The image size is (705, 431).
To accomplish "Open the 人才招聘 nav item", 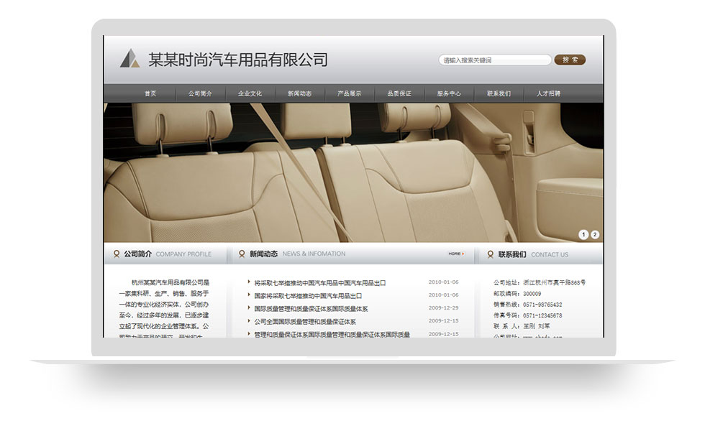I will pyautogui.click(x=548, y=93).
